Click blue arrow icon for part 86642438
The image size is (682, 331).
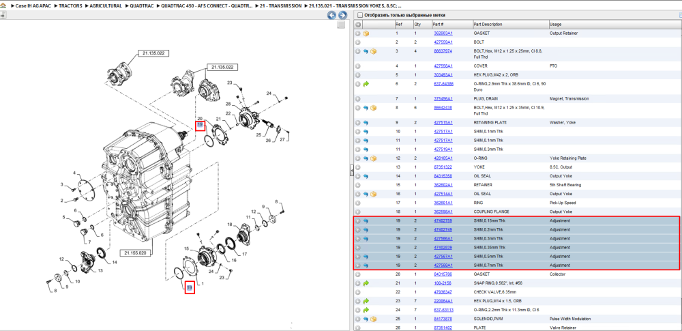(x=366, y=108)
